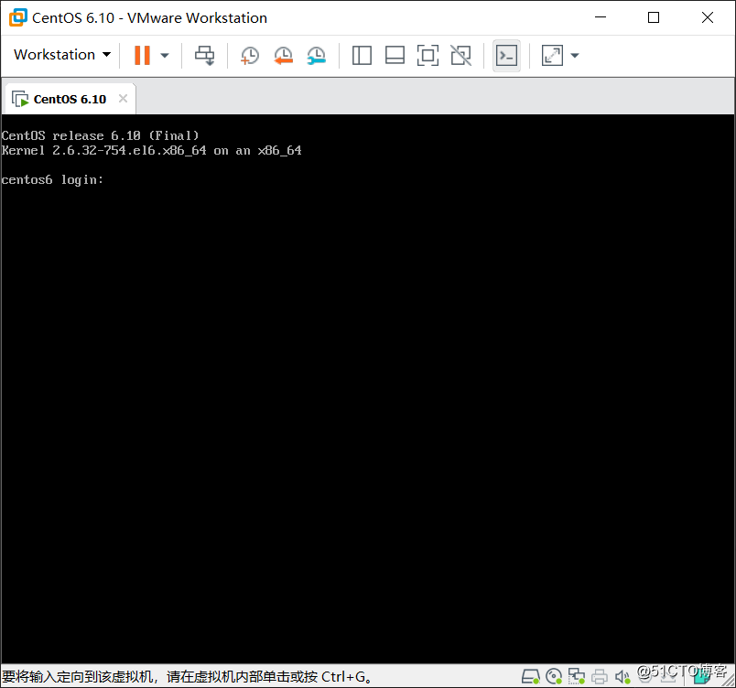The width and height of the screenshot is (736, 688).
Task: Maximize the VMware Workstation window
Action: point(654,17)
